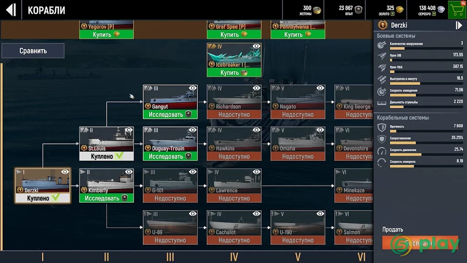Toggle the eye preview on St.Louis
This screenshot has height=263, width=467.
pyautogui.click(x=129, y=130)
